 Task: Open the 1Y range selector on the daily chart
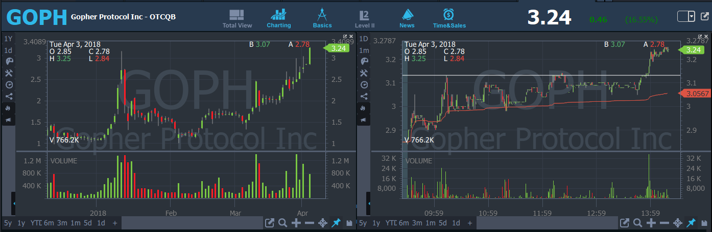[x=8, y=39]
